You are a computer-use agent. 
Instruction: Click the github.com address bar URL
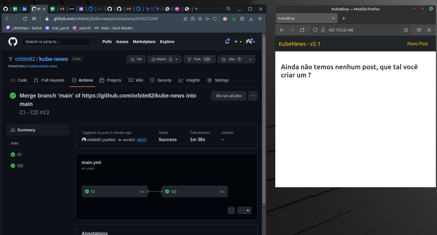106,19
